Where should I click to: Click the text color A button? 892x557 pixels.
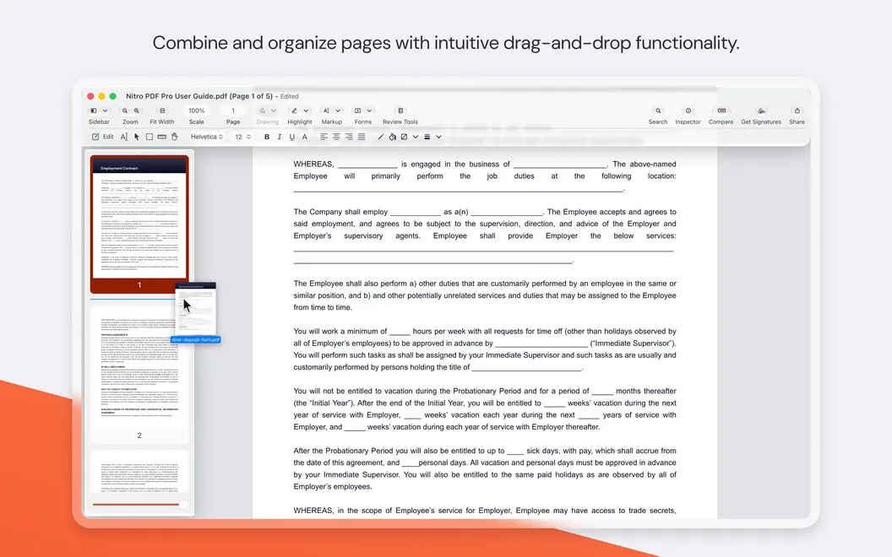pyautogui.click(x=304, y=137)
